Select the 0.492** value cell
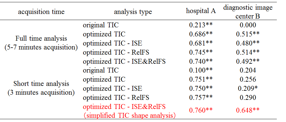Viewport: 286px width, 122px height. pos(248,61)
